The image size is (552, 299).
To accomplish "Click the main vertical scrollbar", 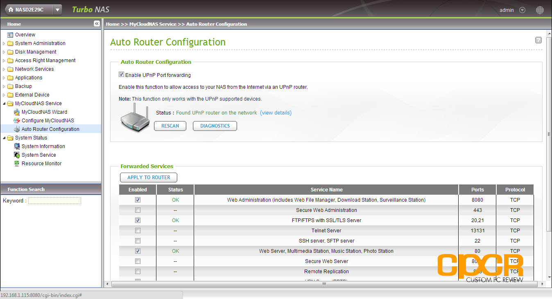I will [549, 134].
